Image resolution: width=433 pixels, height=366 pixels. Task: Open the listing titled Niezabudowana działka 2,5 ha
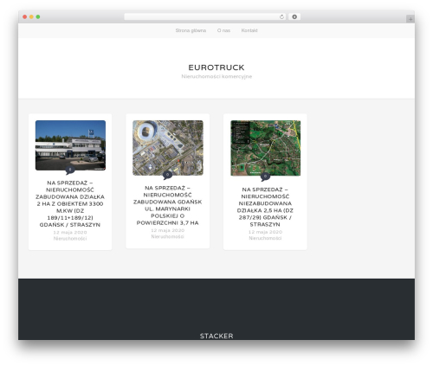[x=265, y=207]
